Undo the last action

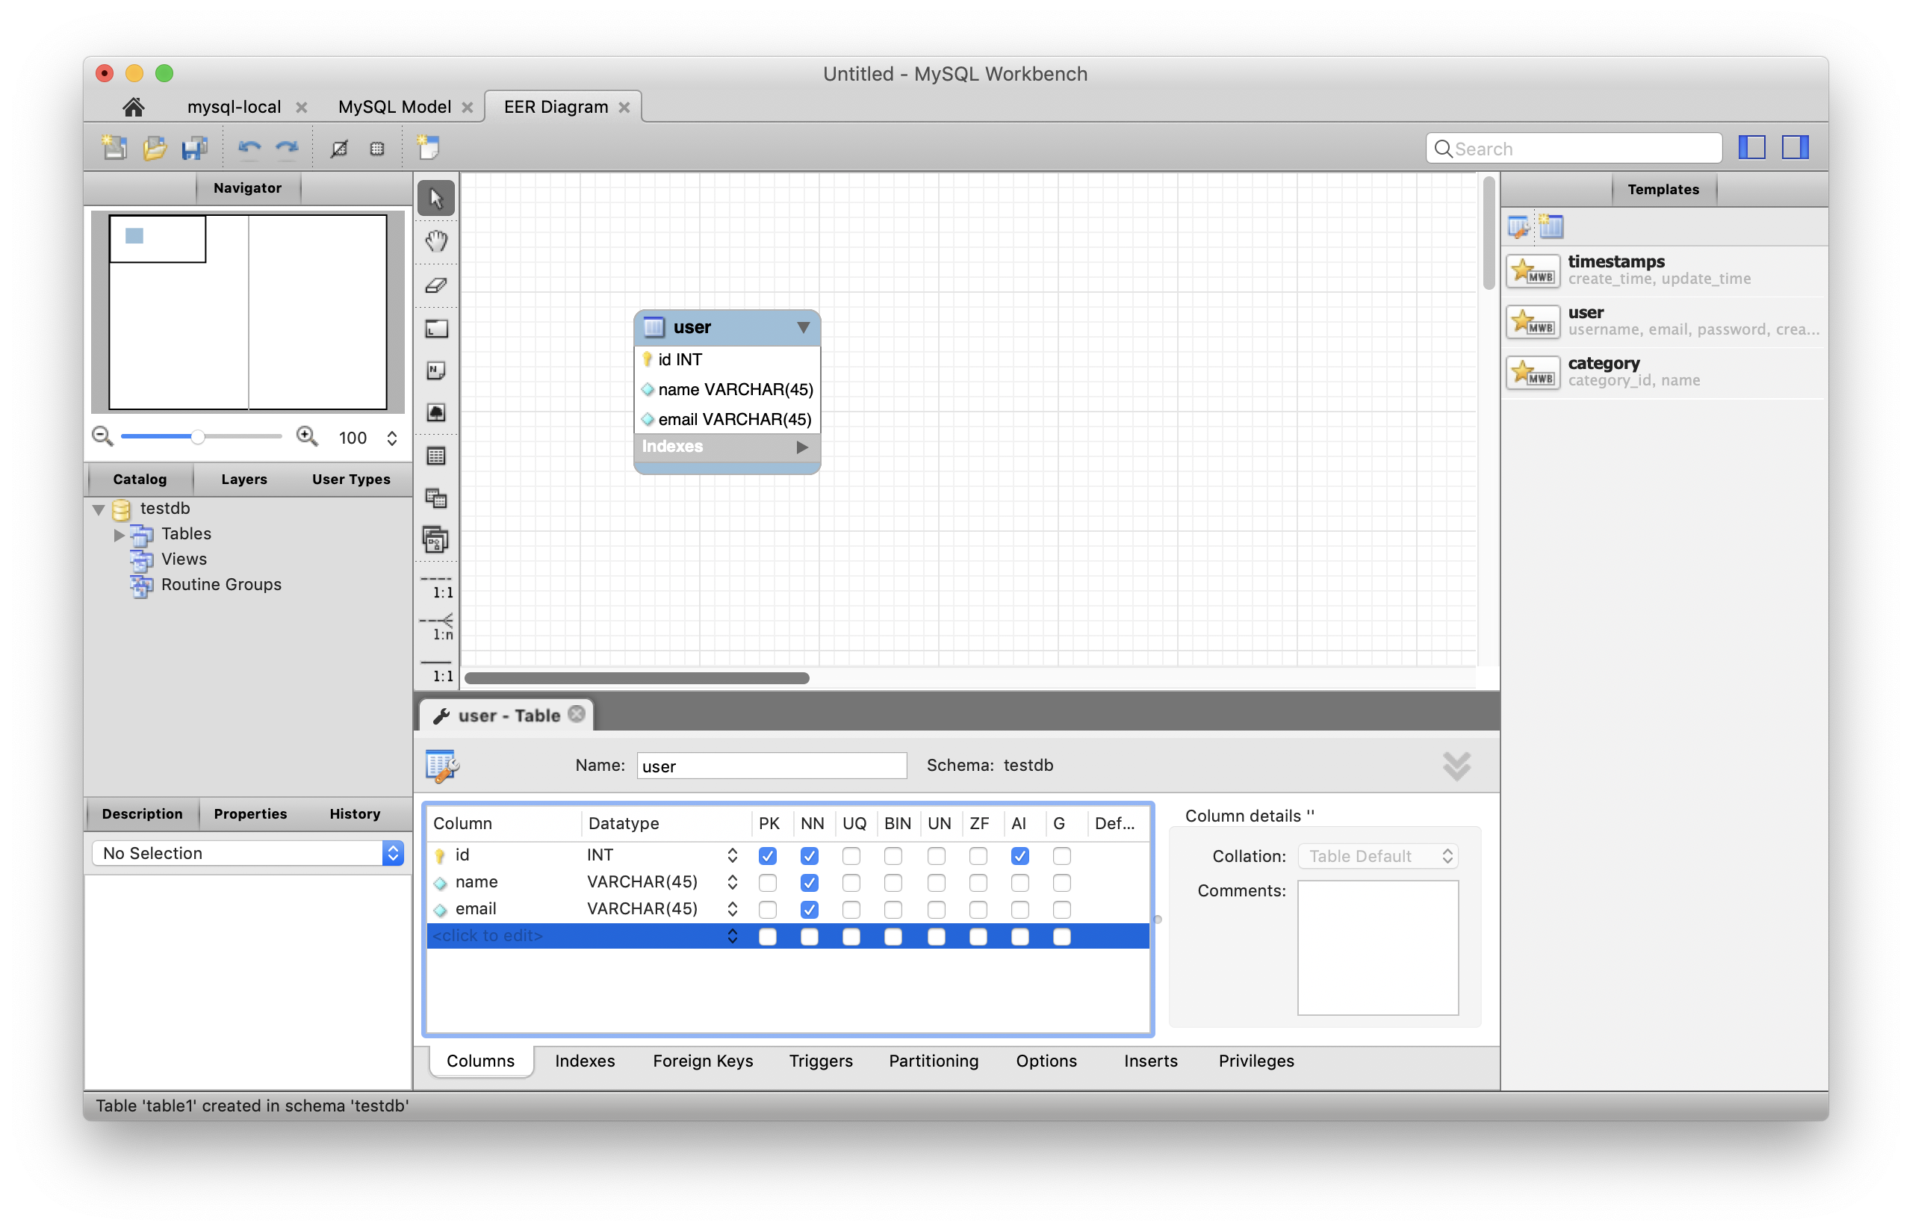[249, 148]
